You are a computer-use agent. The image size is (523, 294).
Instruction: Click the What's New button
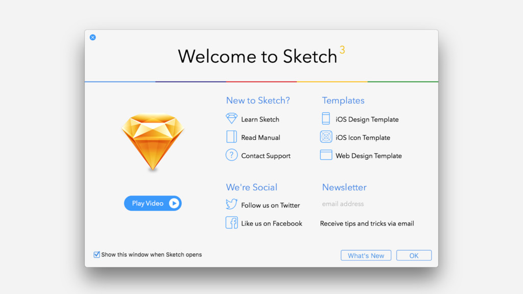(366, 256)
